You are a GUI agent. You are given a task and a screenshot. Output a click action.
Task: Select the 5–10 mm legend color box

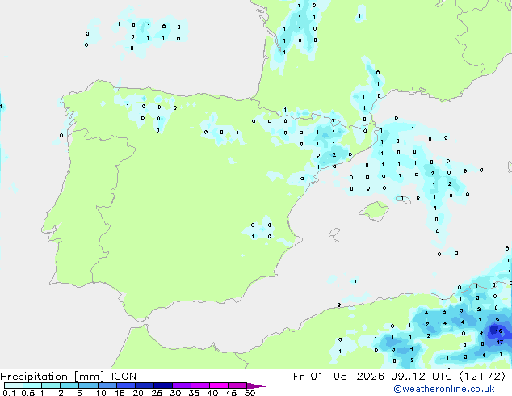point(88,385)
